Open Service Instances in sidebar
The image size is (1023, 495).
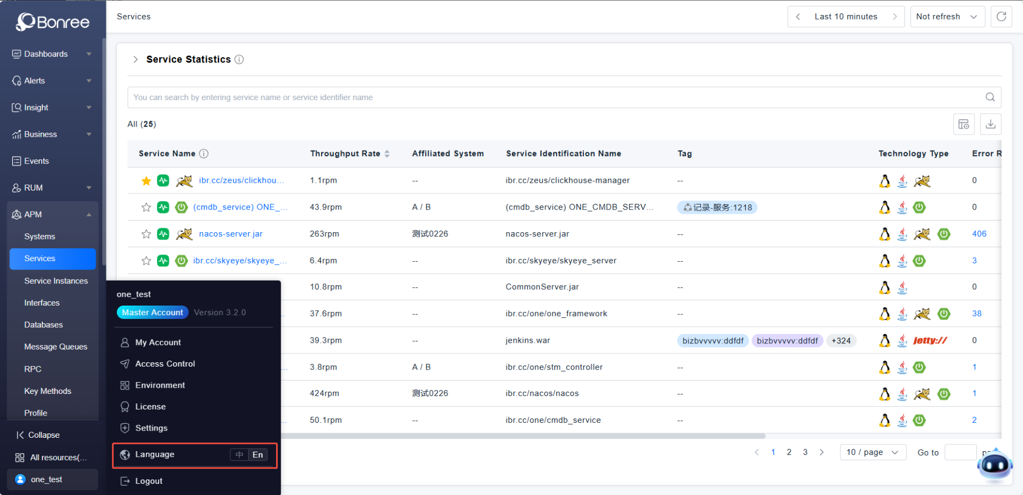click(56, 281)
